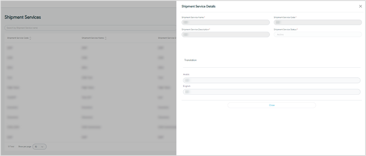The width and height of the screenshot is (366, 156).
Task: Click the Shipment Service Name column header
Action: (93, 38)
